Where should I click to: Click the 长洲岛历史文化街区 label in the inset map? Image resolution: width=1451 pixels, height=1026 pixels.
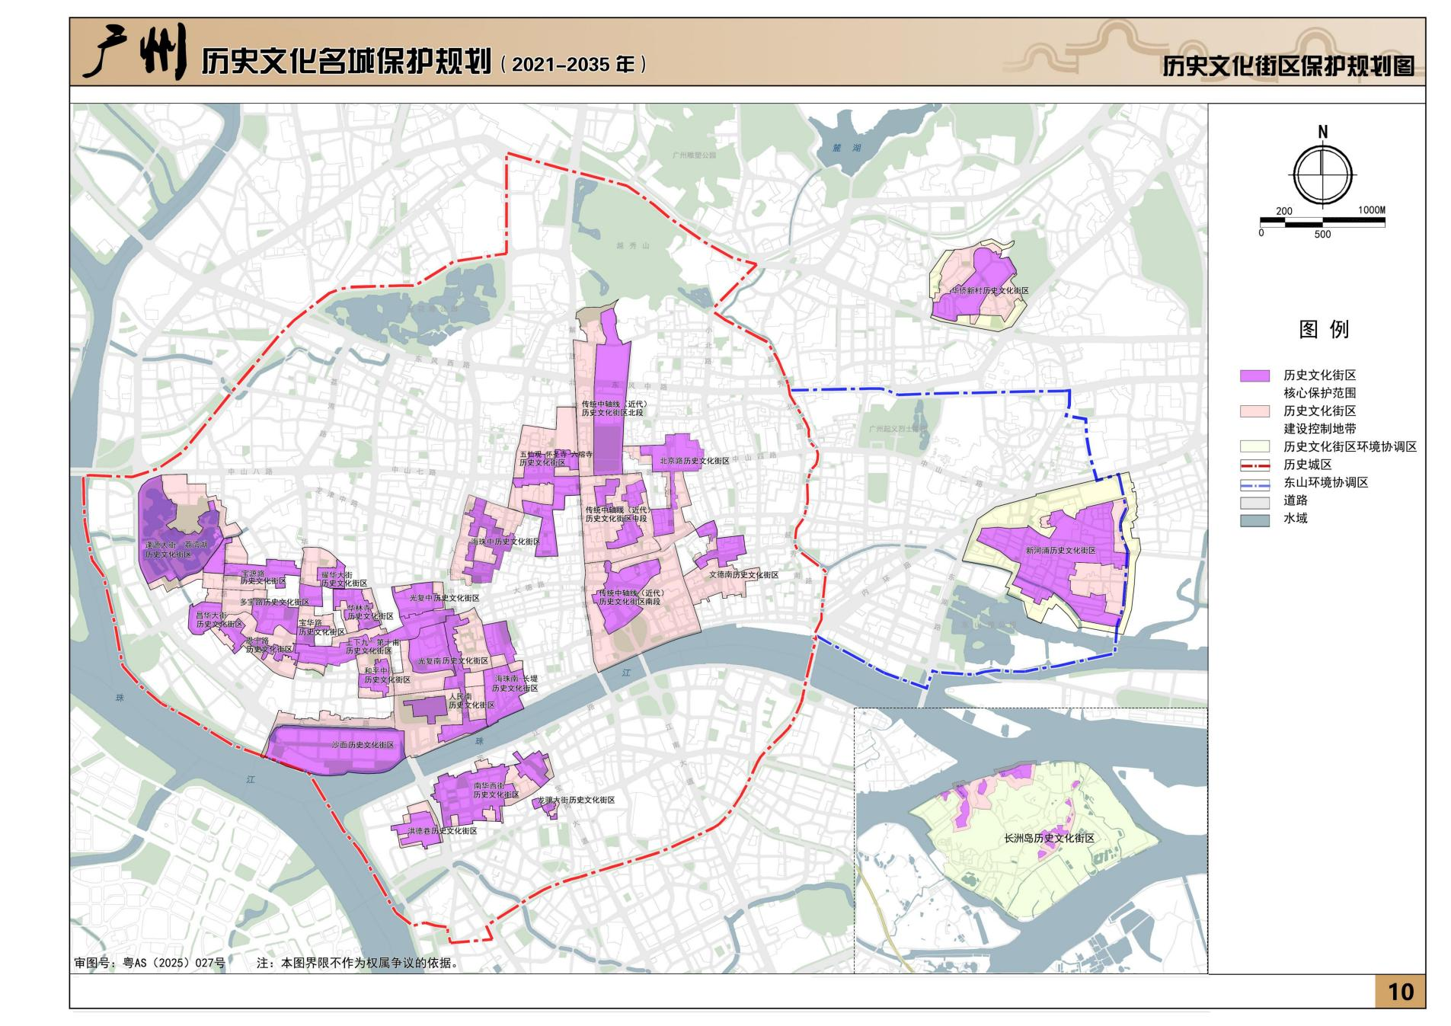pyautogui.click(x=1049, y=838)
